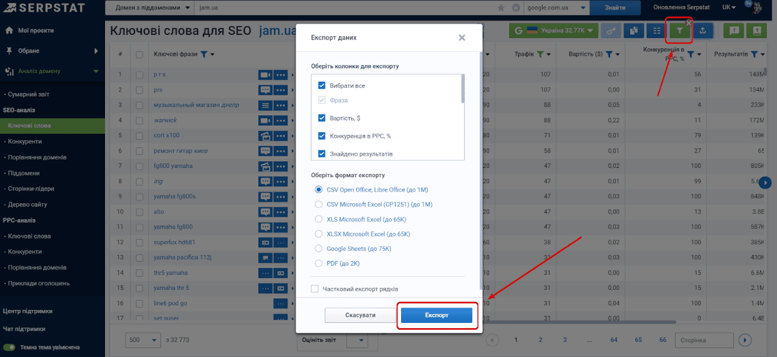This screenshot has width=777, height=357.
Task: Open the feedback exclamation bubble icon
Action: pos(733,30)
